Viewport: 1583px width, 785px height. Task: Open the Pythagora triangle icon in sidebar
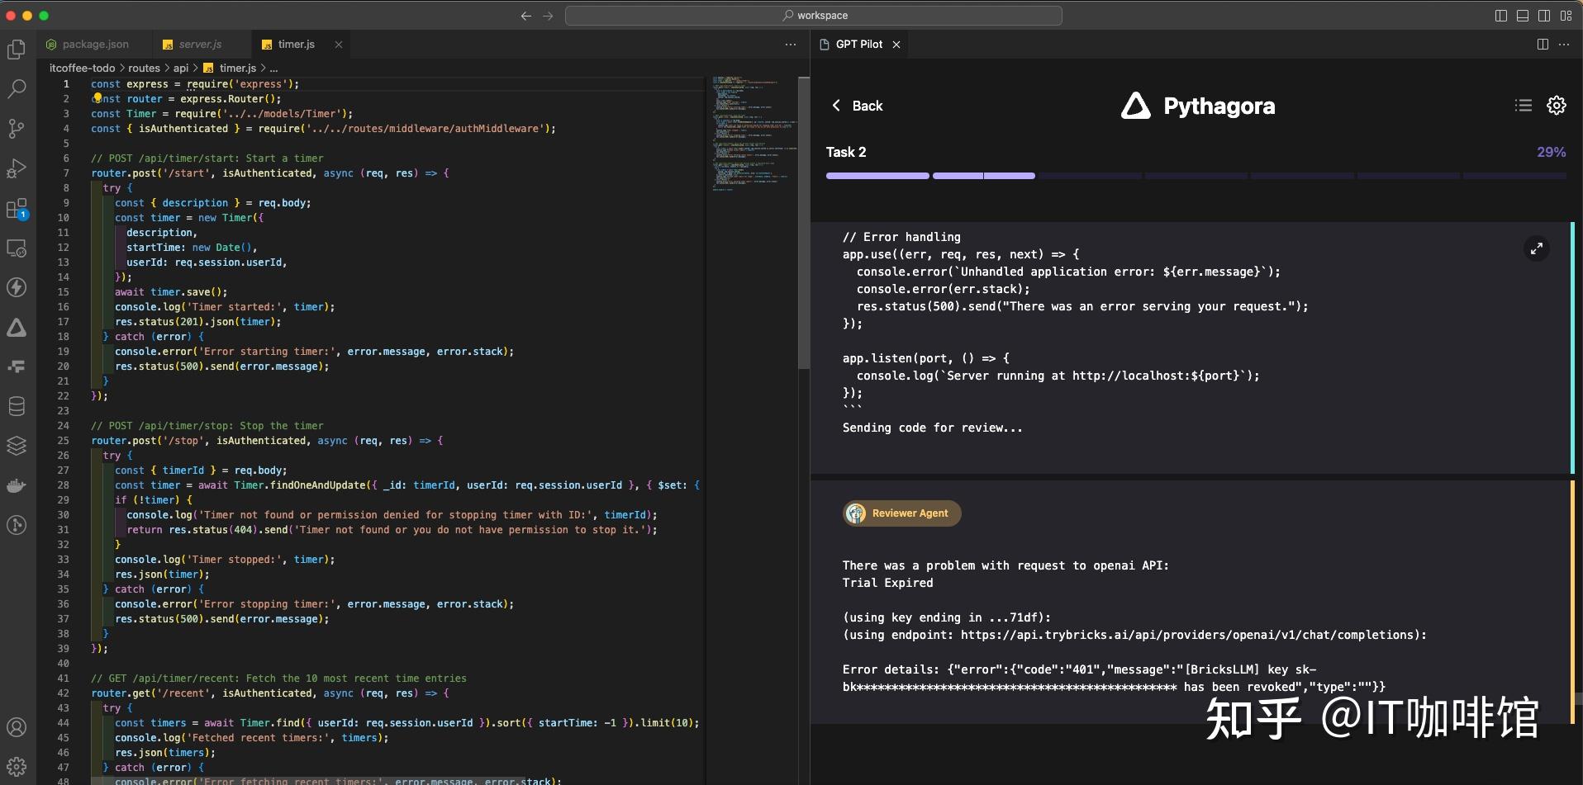click(x=17, y=328)
